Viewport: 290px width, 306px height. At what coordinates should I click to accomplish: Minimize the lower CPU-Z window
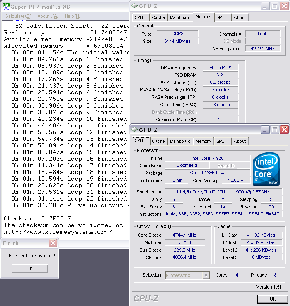pyautogui.click(x=264, y=130)
